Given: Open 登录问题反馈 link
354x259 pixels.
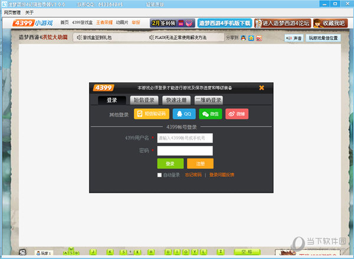Looking at the screenshot, I should 222,175.
